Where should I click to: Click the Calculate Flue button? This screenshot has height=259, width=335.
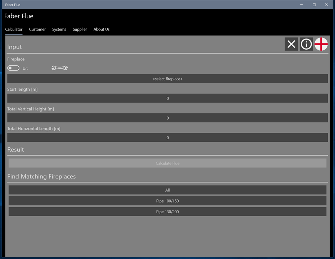[167, 163]
